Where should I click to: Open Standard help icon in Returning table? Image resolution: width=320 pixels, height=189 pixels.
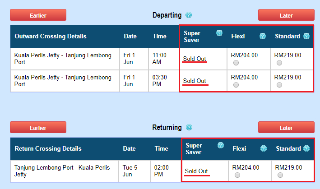tap(306, 148)
